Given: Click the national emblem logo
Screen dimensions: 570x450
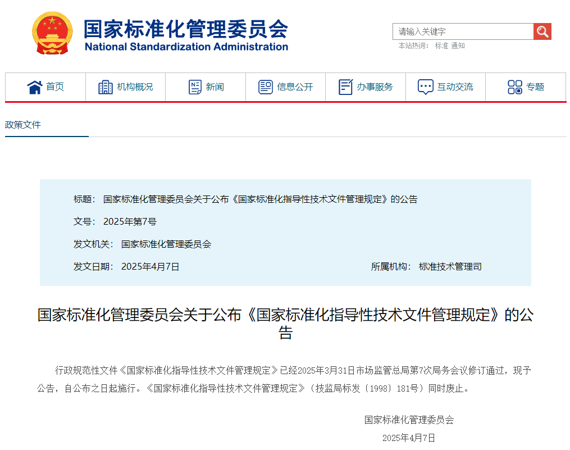Looking at the screenshot, I should (x=52, y=33).
